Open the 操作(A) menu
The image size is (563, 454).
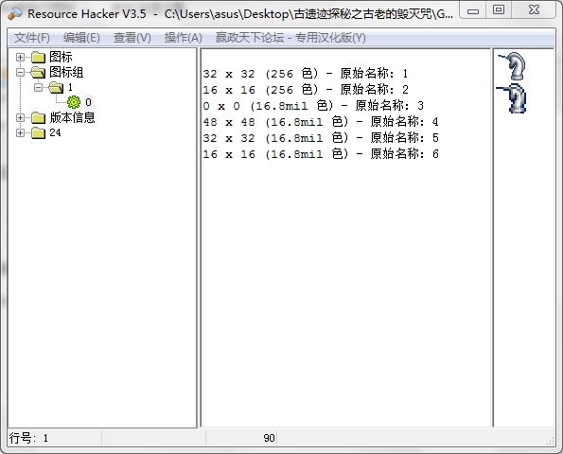pos(184,38)
